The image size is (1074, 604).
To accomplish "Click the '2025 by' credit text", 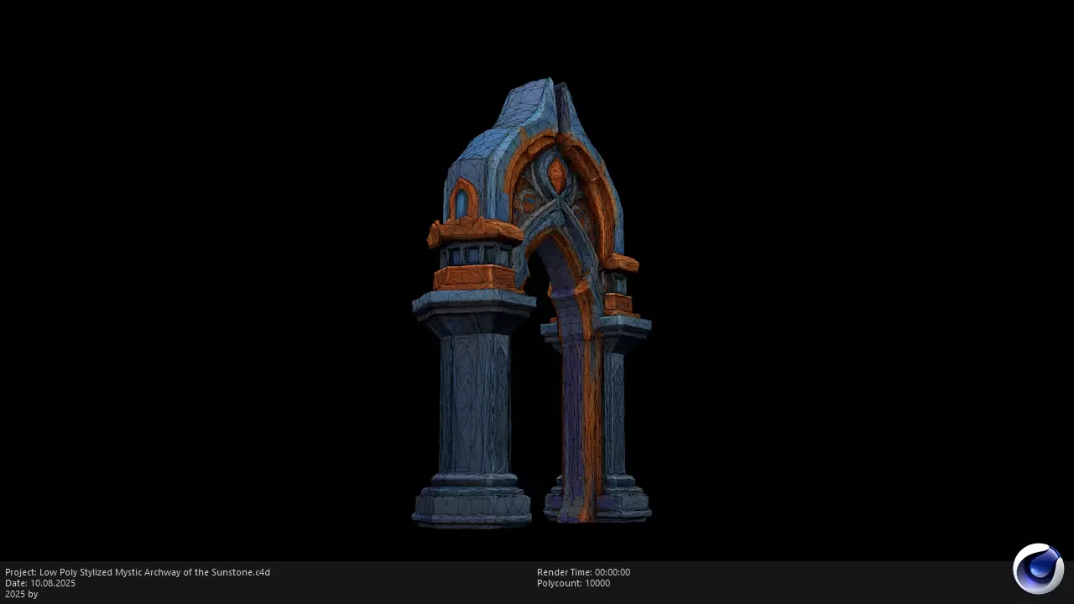I will point(22,594).
